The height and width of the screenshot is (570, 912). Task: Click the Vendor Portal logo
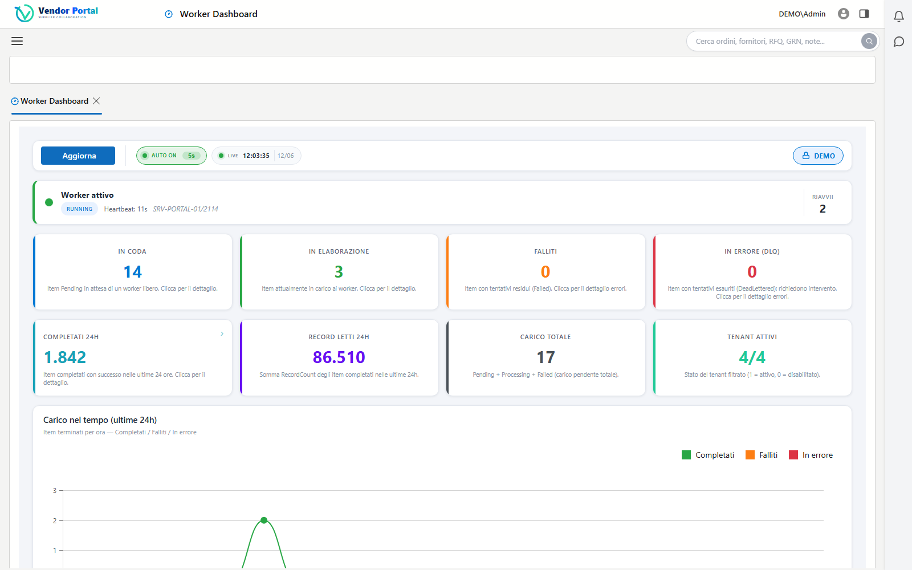[56, 13]
